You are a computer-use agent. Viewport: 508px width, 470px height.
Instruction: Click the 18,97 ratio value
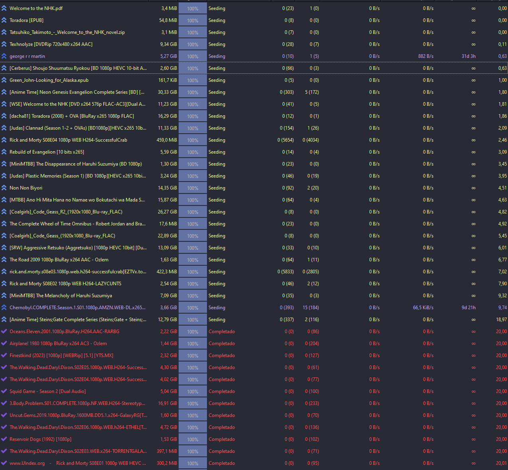pyautogui.click(x=501, y=320)
